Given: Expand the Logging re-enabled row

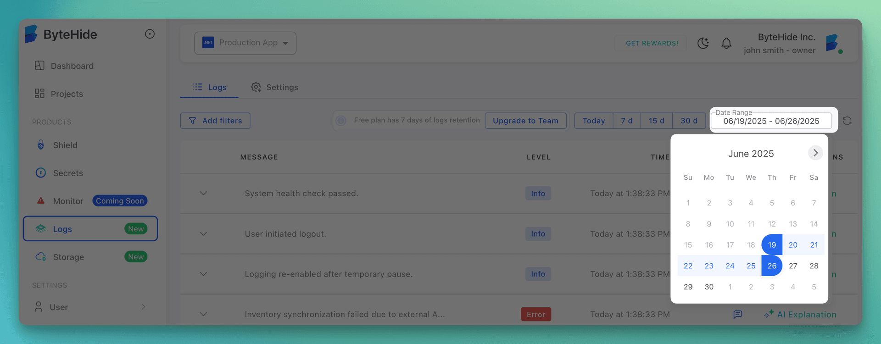Looking at the screenshot, I should click(203, 274).
